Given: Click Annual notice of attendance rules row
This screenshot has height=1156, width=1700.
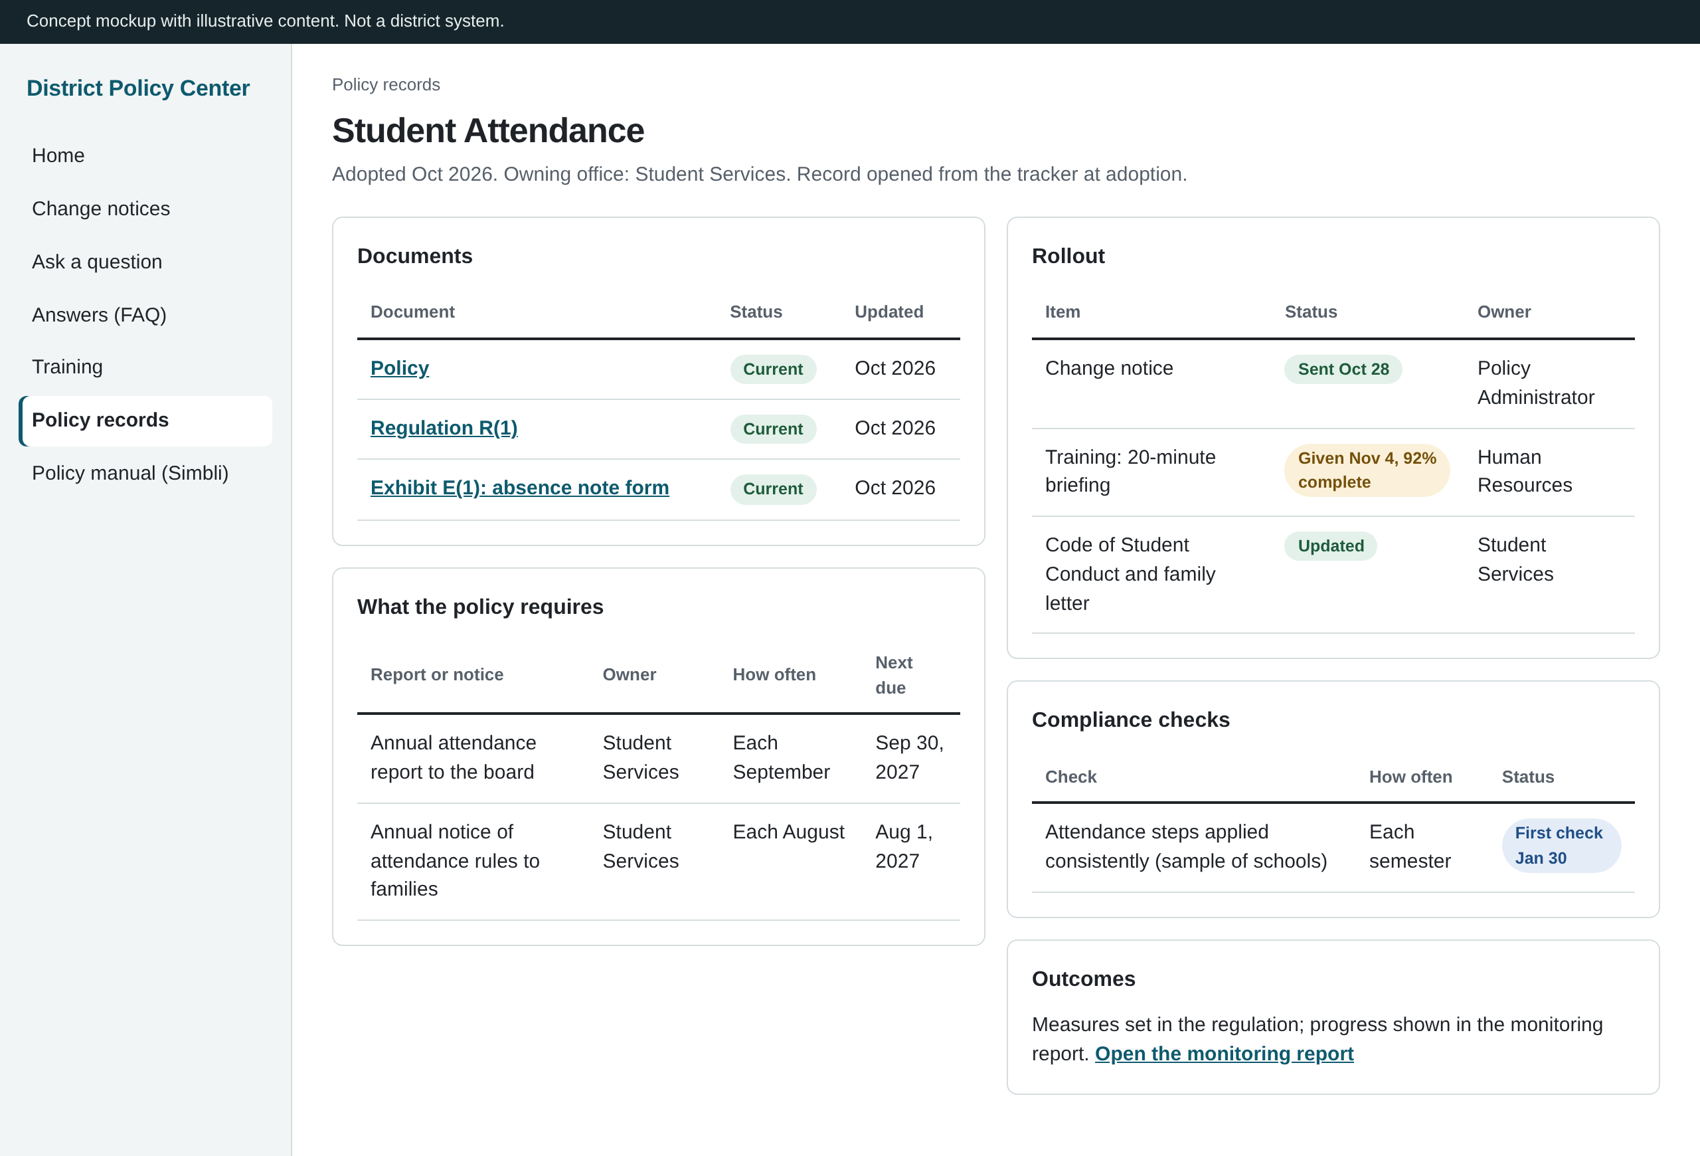Looking at the screenshot, I should (658, 861).
